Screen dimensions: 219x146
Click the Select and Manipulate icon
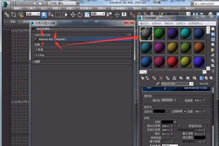coord(117,15)
